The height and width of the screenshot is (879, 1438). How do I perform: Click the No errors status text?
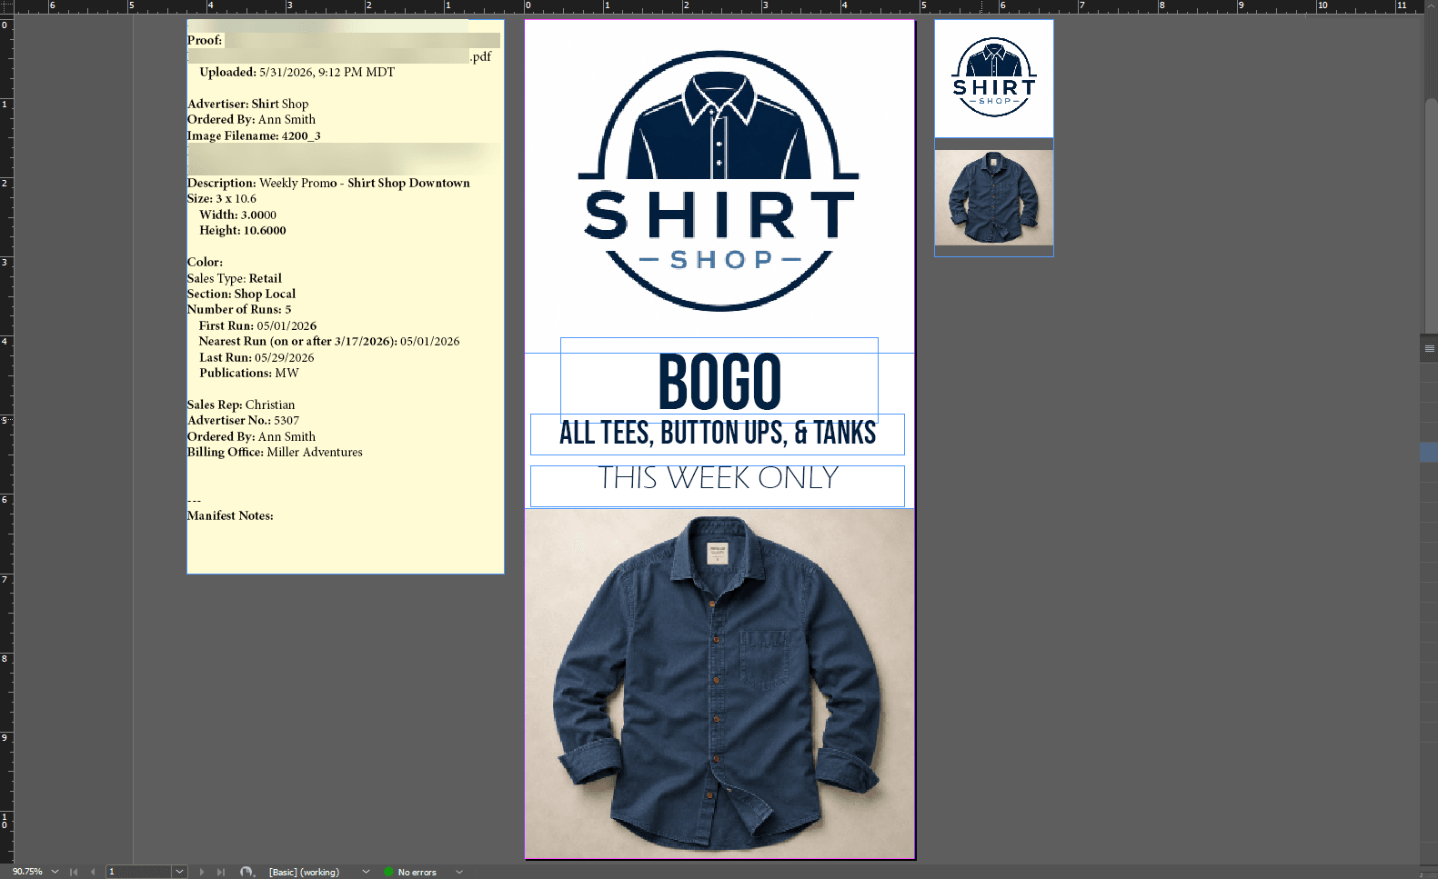click(x=417, y=872)
